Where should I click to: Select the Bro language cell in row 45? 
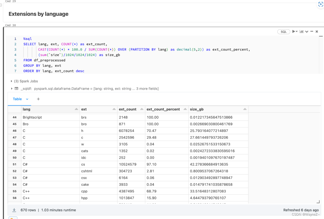(50, 124)
